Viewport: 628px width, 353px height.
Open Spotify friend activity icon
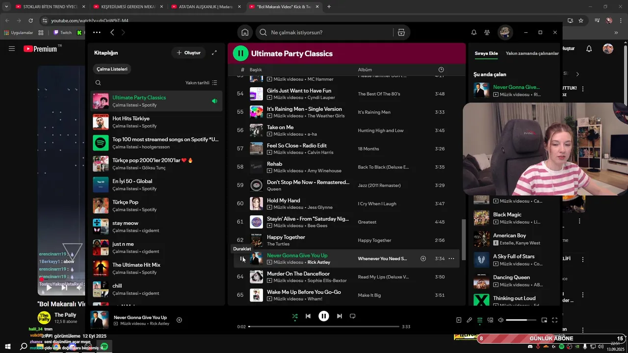(x=487, y=32)
